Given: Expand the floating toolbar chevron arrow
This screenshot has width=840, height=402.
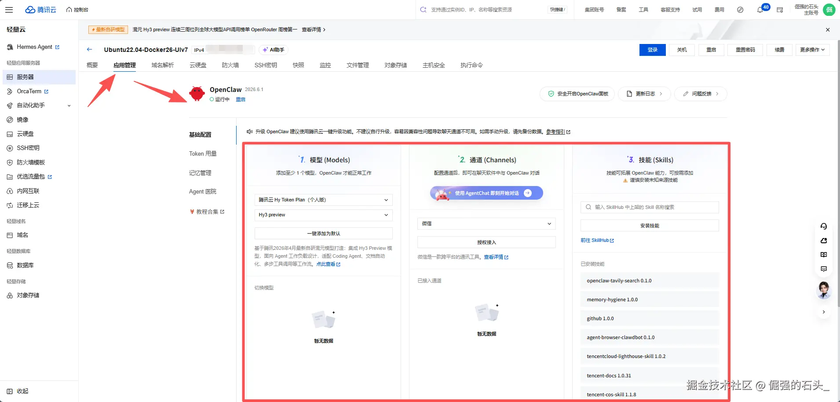Looking at the screenshot, I should [824, 312].
